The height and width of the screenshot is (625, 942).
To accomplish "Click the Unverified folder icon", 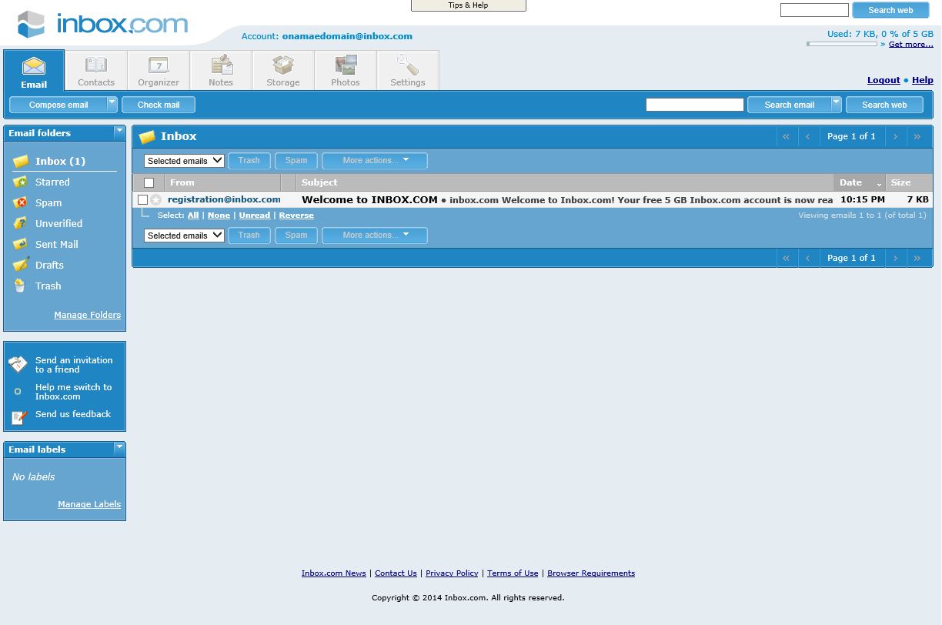I will (x=21, y=224).
